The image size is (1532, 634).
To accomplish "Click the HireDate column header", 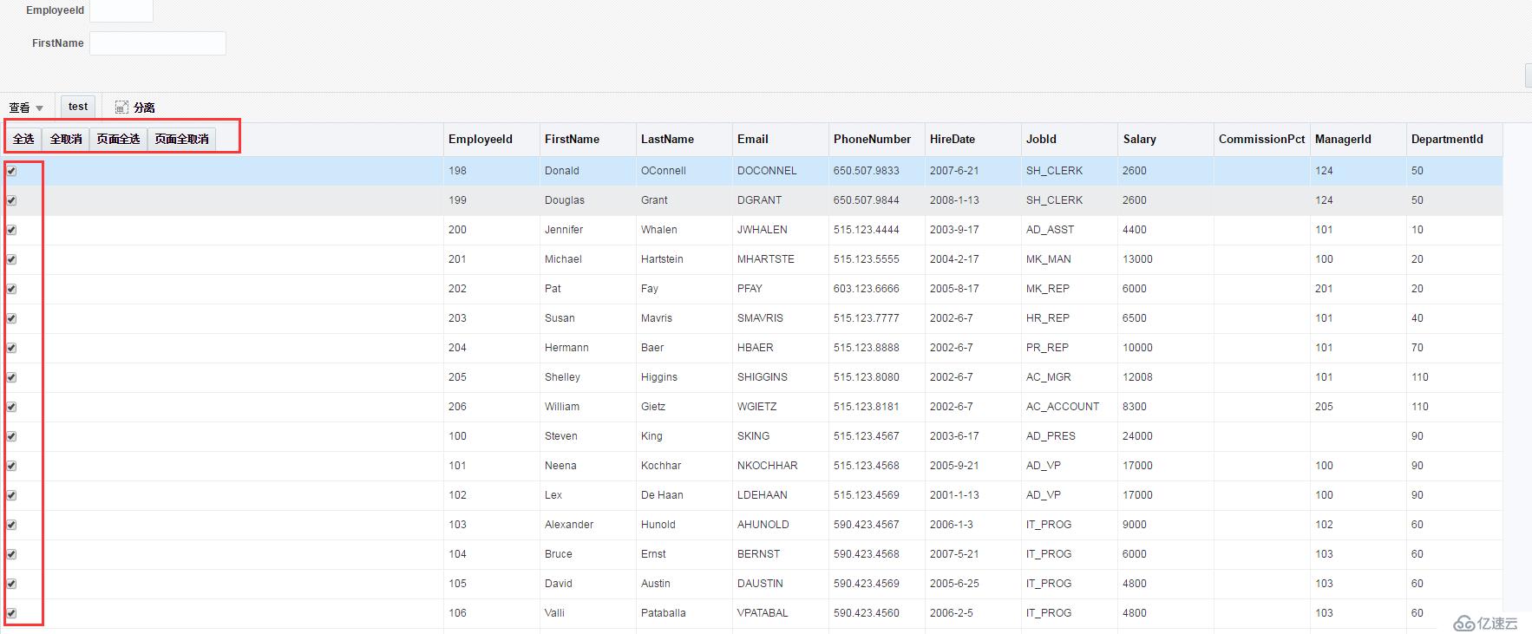I will (x=972, y=140).
